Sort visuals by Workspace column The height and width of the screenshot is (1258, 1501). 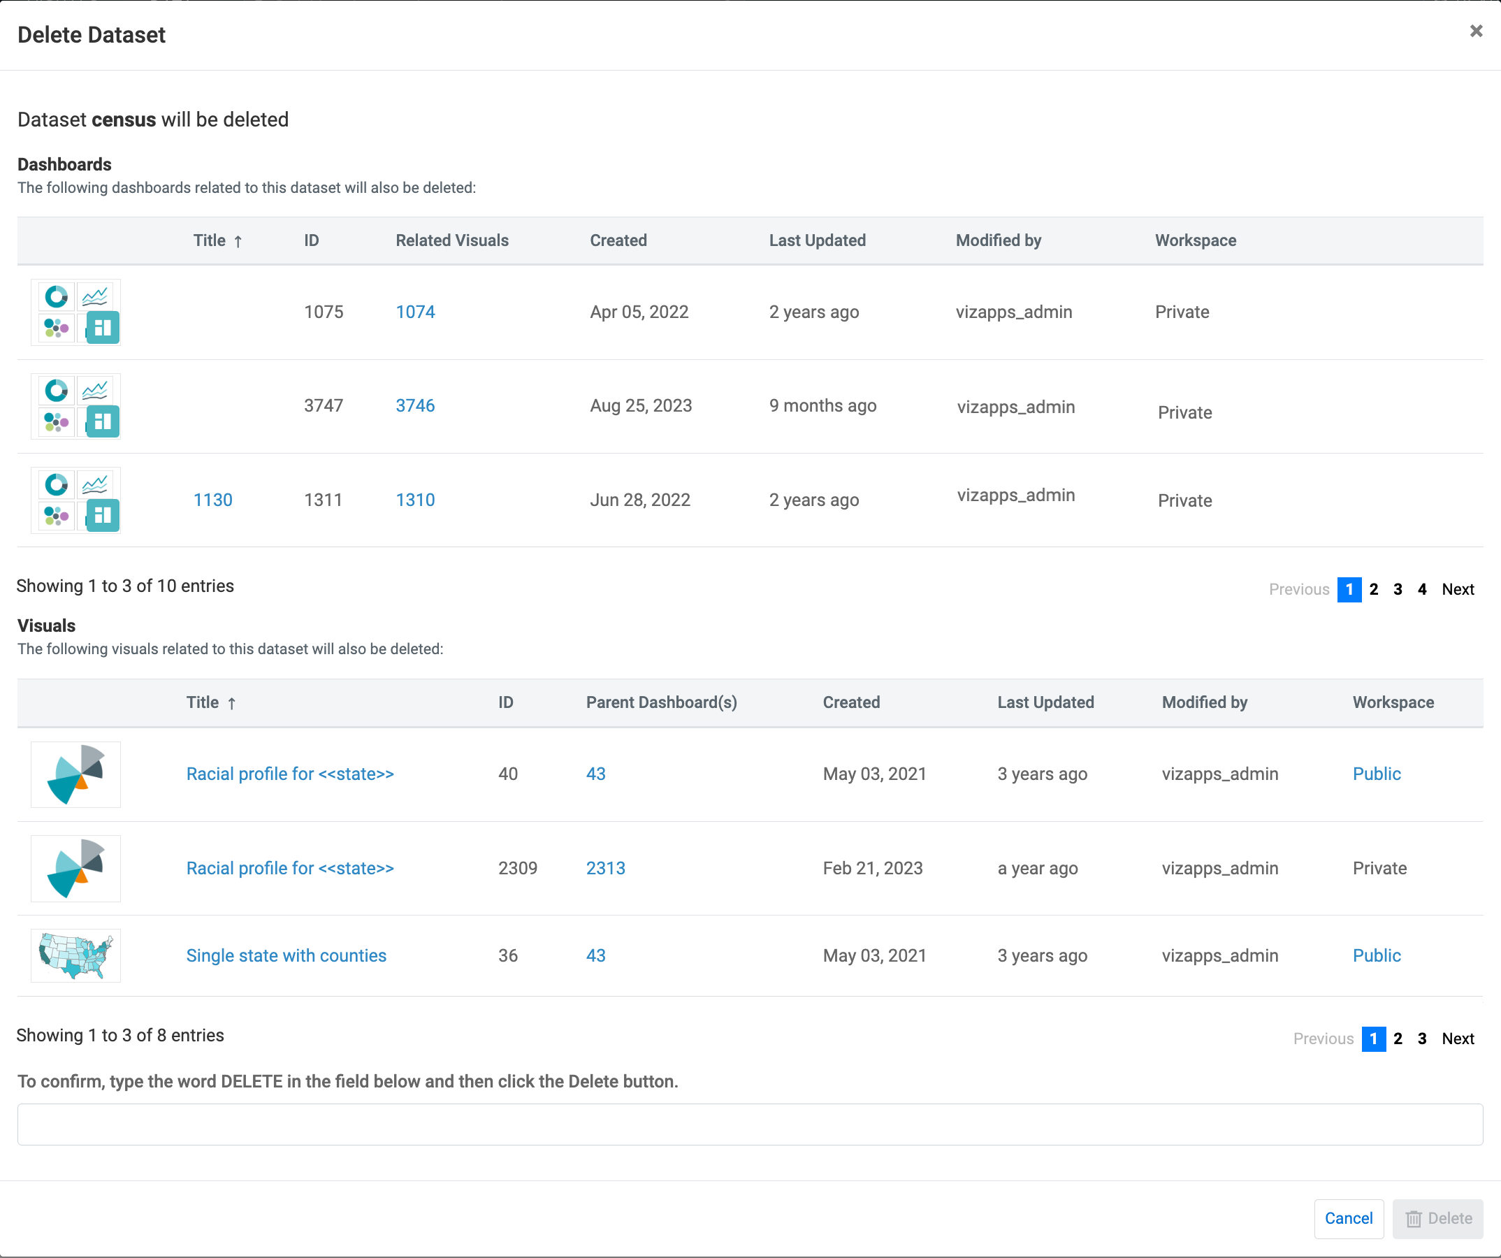[x=1393, y=702]
